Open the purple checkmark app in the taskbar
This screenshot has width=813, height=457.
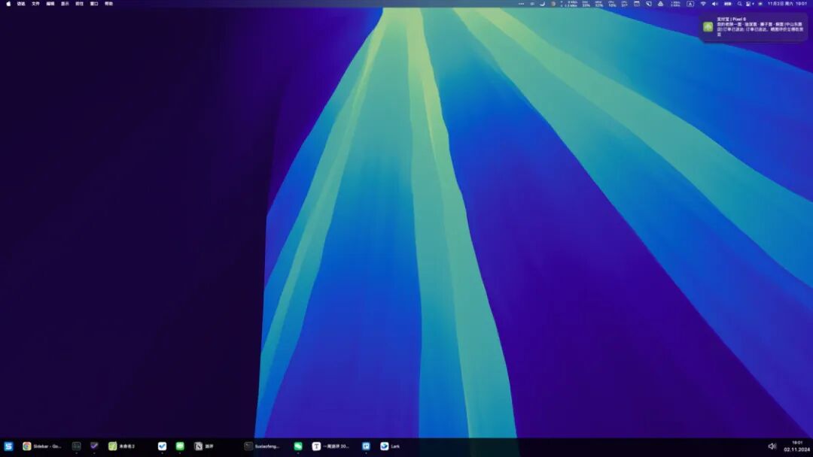click(94, 446)
